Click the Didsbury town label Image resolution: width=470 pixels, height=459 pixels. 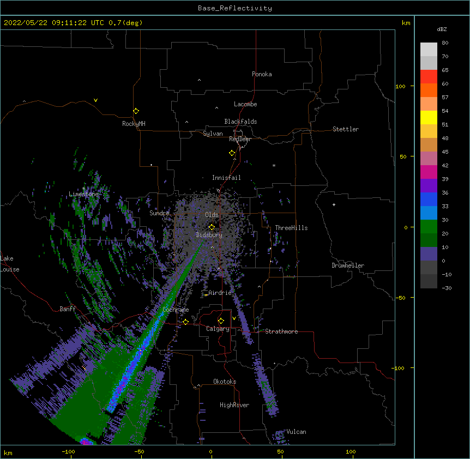pos(209,235)
